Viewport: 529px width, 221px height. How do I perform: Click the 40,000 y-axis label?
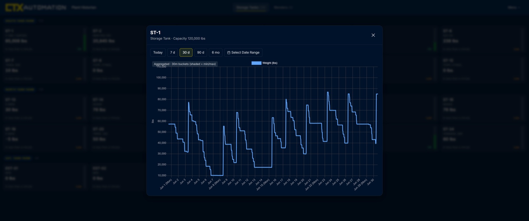click(x=162, y=143)
